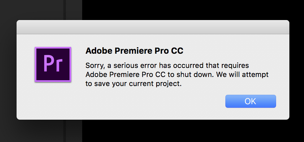This screenshot has width=304, height=142.
Task: Click the message line 'to save your current project.'
Action: (133, 84)
